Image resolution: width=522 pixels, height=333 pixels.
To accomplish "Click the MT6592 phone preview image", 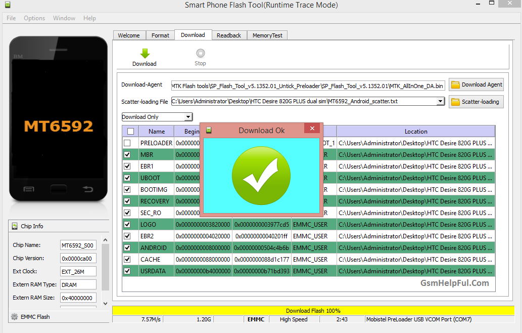I will click(58, 118).
